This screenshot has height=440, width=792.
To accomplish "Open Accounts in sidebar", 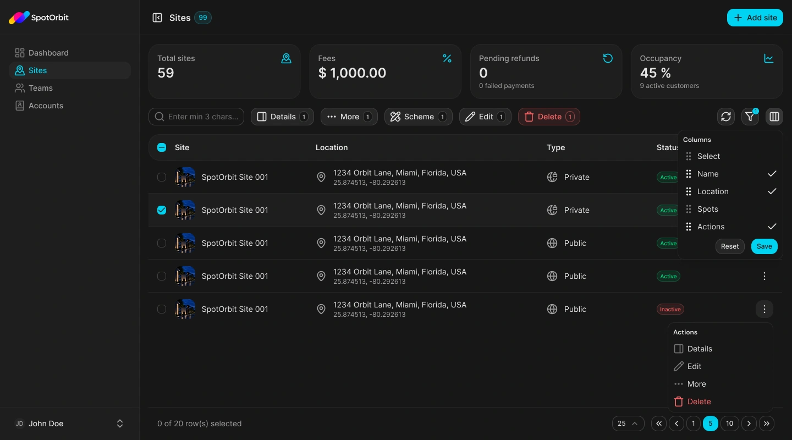I will pos(70,106).
